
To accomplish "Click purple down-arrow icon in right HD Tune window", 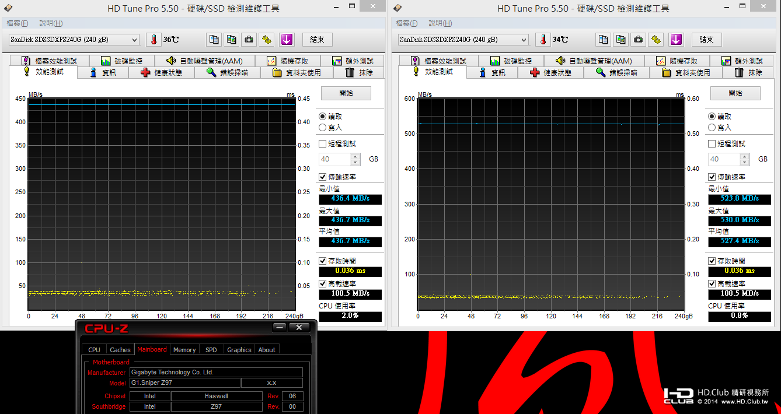I will (676, 40).
